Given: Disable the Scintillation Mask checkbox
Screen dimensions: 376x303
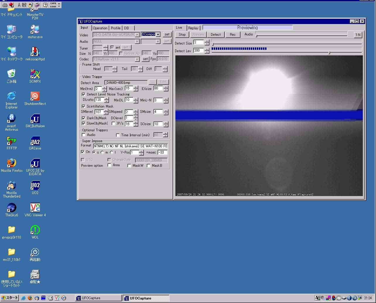Looking at the screenshot, I should click(x=83, y=106).
